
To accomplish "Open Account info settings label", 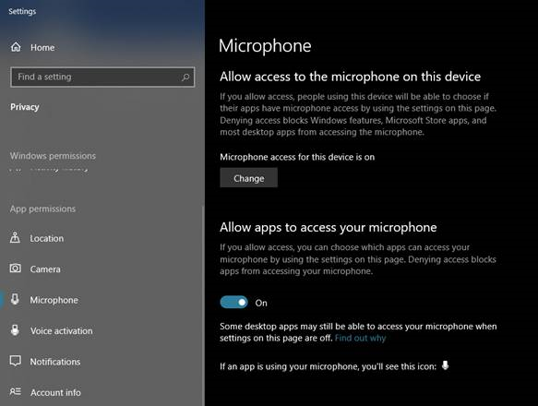I will [55, 392].
